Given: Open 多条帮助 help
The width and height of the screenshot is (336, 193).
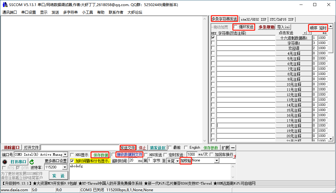Looking at the screenshot, I should (266, 27).
